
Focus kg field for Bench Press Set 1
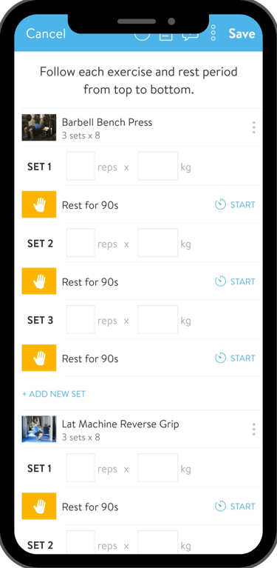click(158, 167)
